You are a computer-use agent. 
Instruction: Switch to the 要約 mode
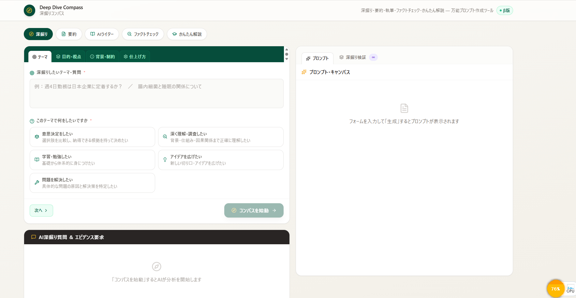tap(69, 34)
